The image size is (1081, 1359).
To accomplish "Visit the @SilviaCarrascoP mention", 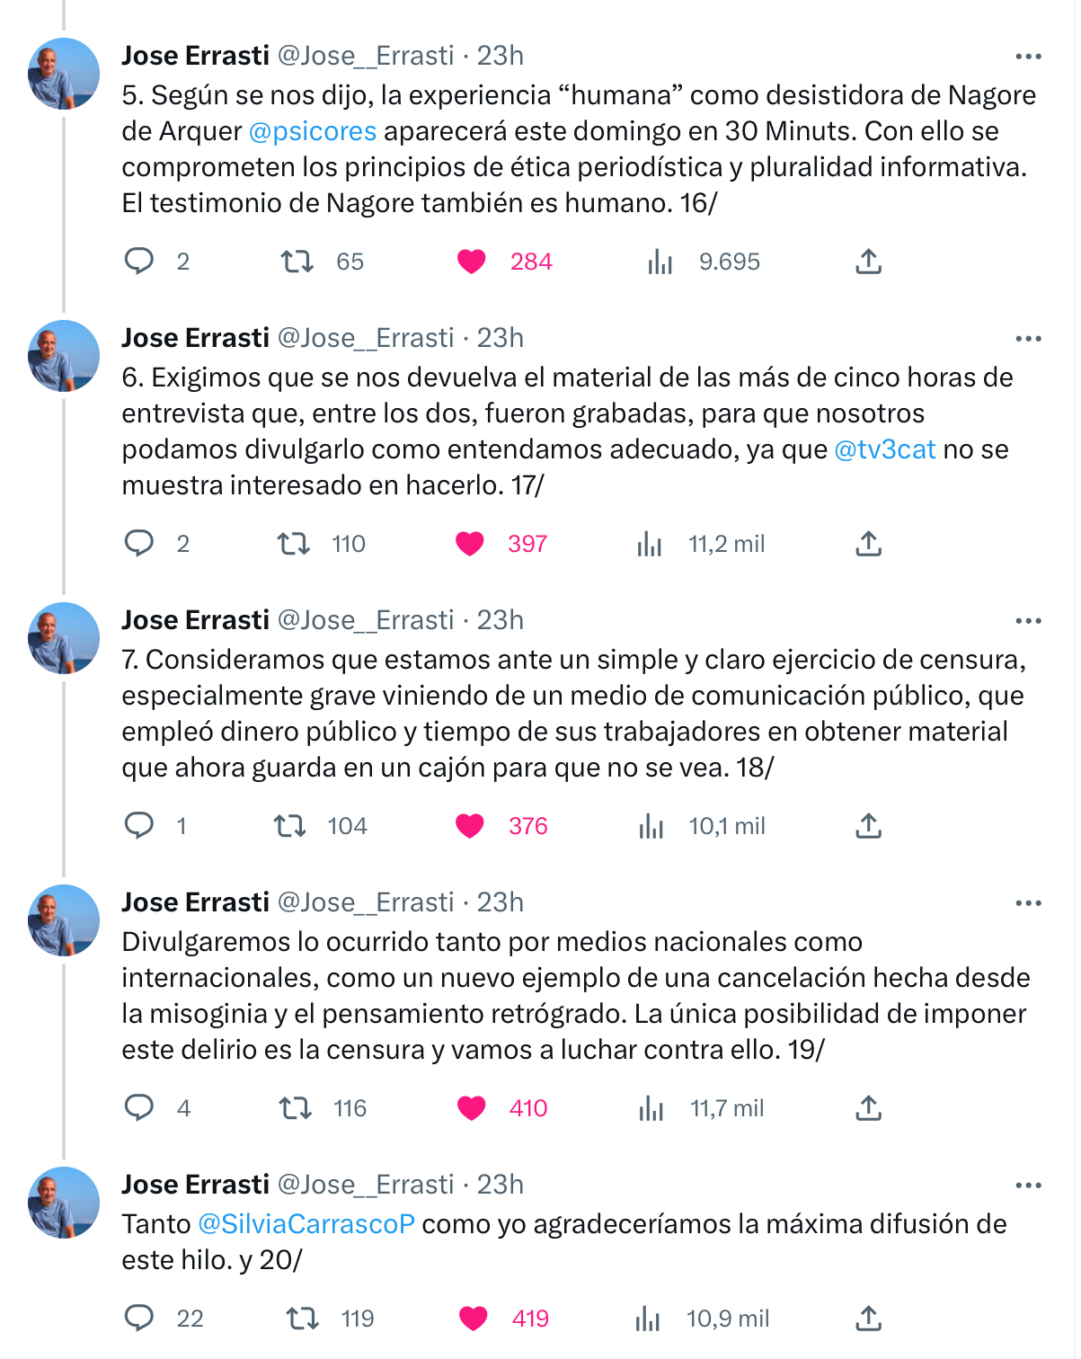I will click(x=306, y=1224).
